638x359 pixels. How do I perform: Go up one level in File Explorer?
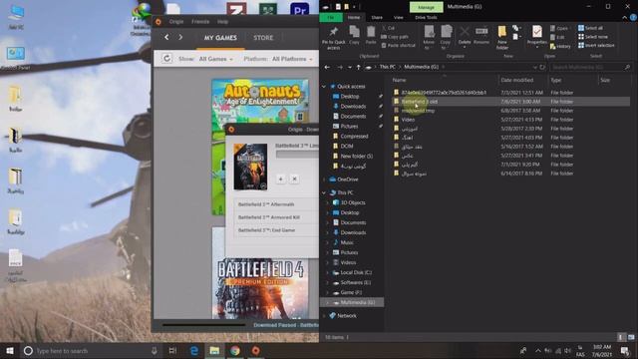(358, 67)
